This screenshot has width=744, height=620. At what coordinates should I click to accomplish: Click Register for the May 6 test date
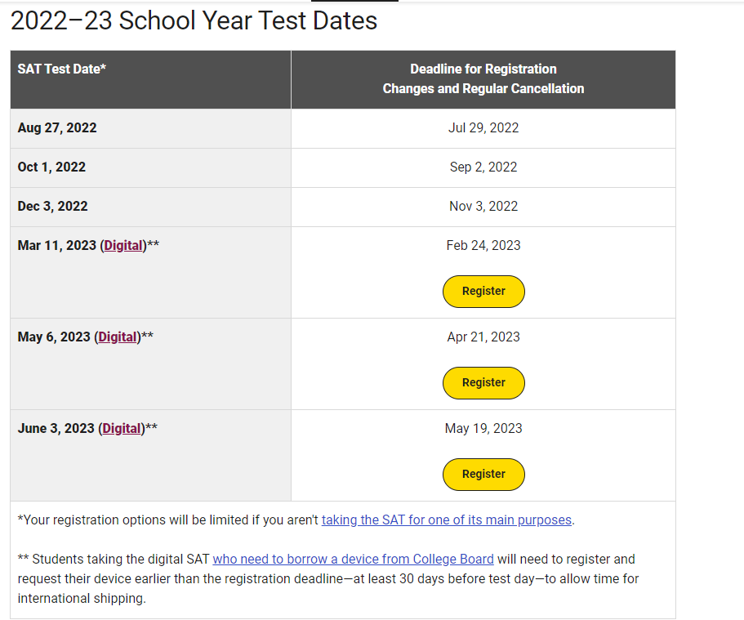pos(483,383)
